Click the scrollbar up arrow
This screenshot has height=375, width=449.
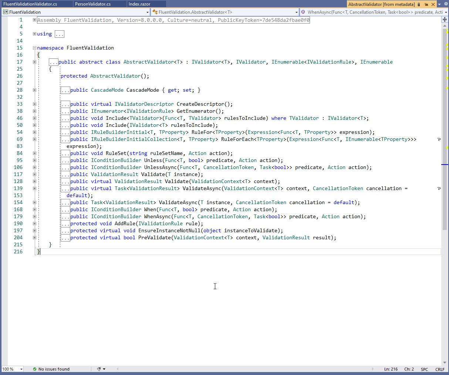(x=445, y=26)
